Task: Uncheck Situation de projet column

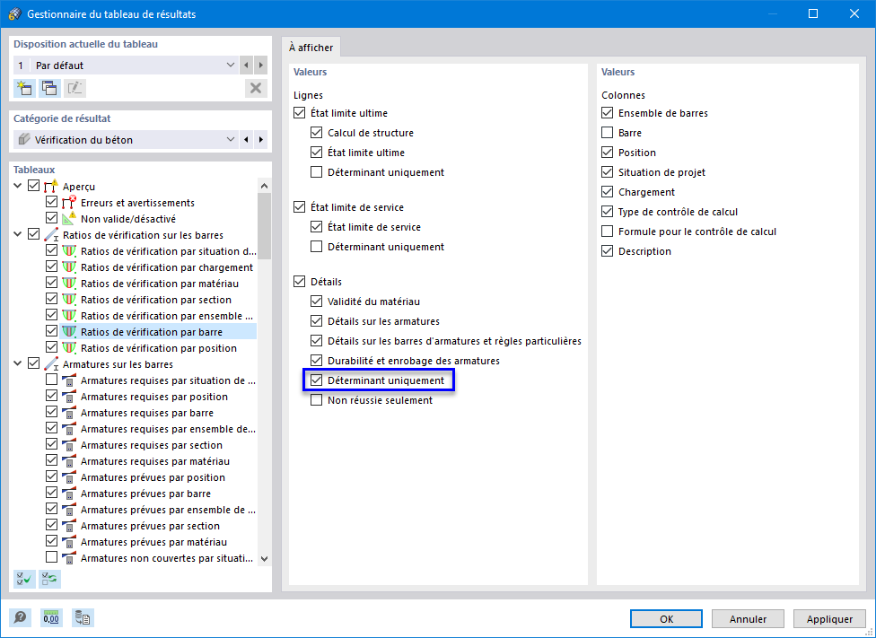Action: 608,172
